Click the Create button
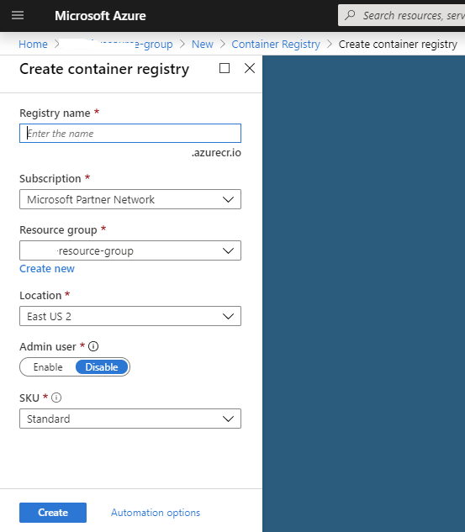Image resolution: width=465 pixels, height=532 pixels. (x=53, y=513)
